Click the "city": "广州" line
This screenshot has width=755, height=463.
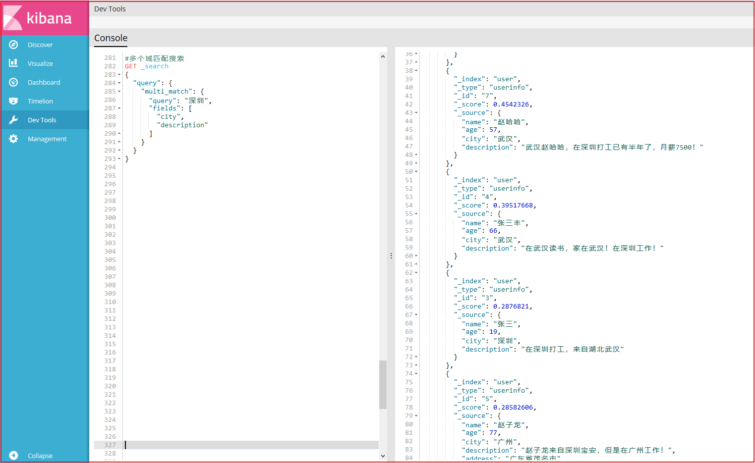(x=491, y=441)
